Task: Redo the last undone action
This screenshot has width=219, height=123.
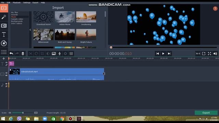Action: pyautogui.click(x=17, y=54)
